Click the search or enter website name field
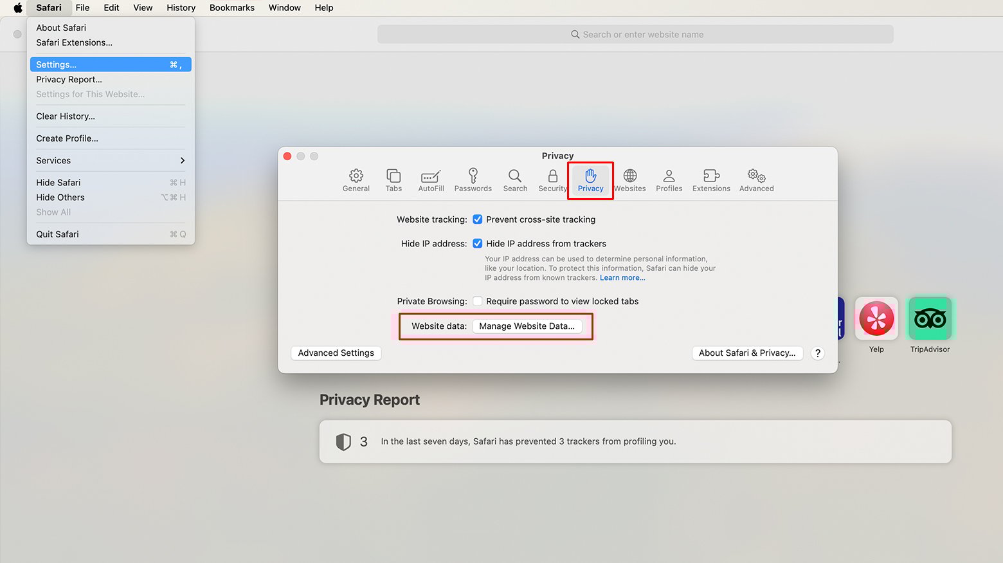This screenshot has height=563, width=1003. (636, 34)
